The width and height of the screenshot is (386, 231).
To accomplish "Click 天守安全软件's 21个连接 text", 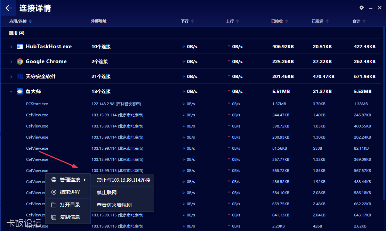I will pyautogui.click(x=101, y=76).
